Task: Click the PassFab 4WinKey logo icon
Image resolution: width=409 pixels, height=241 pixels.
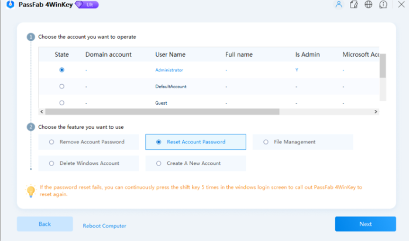Action: 10,5
